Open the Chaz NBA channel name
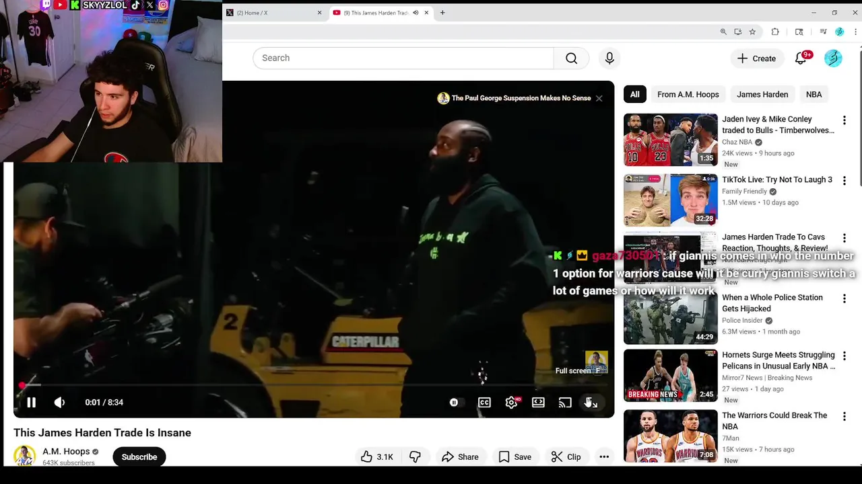Viewport: 862px width, 484px height. [737, 143]
